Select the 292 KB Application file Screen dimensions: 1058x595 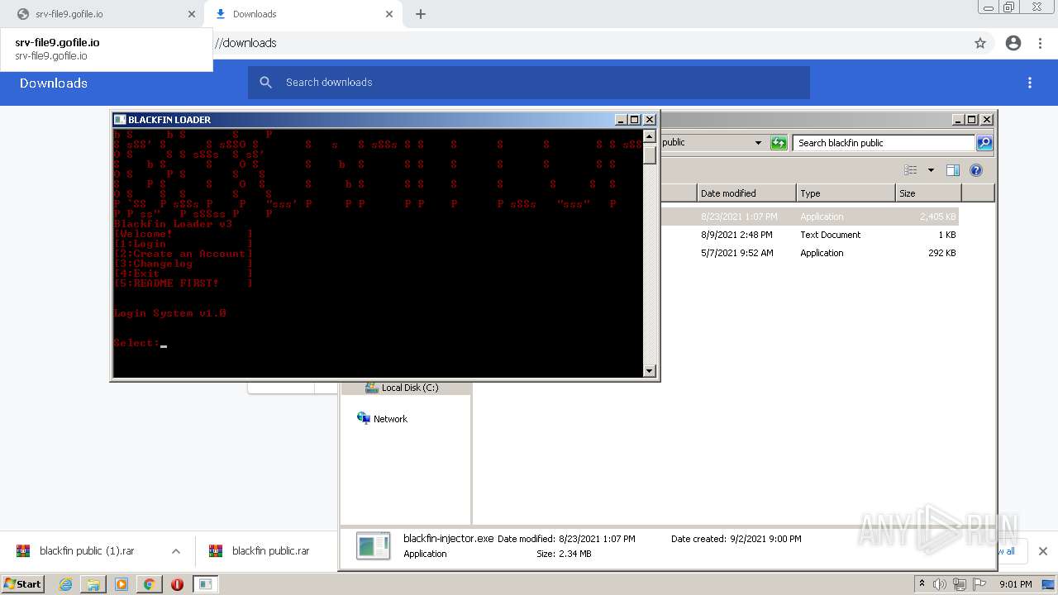click(x=810, y=253)
